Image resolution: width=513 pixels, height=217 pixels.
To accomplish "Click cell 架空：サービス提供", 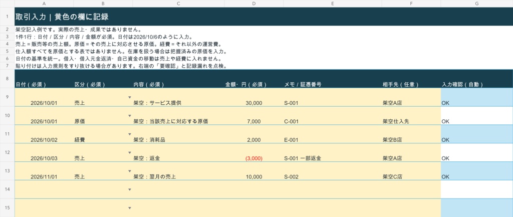I will pos(178,97).
